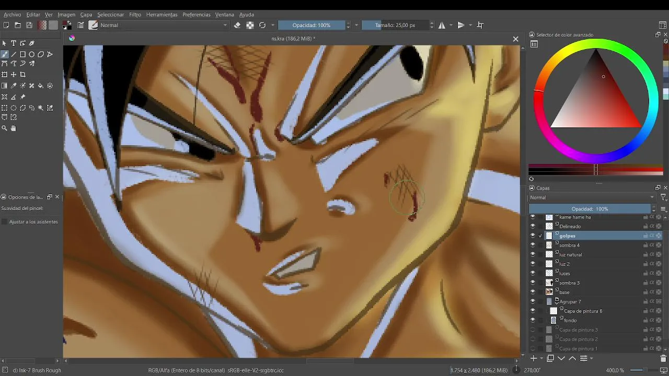This screenshot has height=376, width=669.
Task: Open the layer filter funnel dropdown
Action: pos(663,197)
